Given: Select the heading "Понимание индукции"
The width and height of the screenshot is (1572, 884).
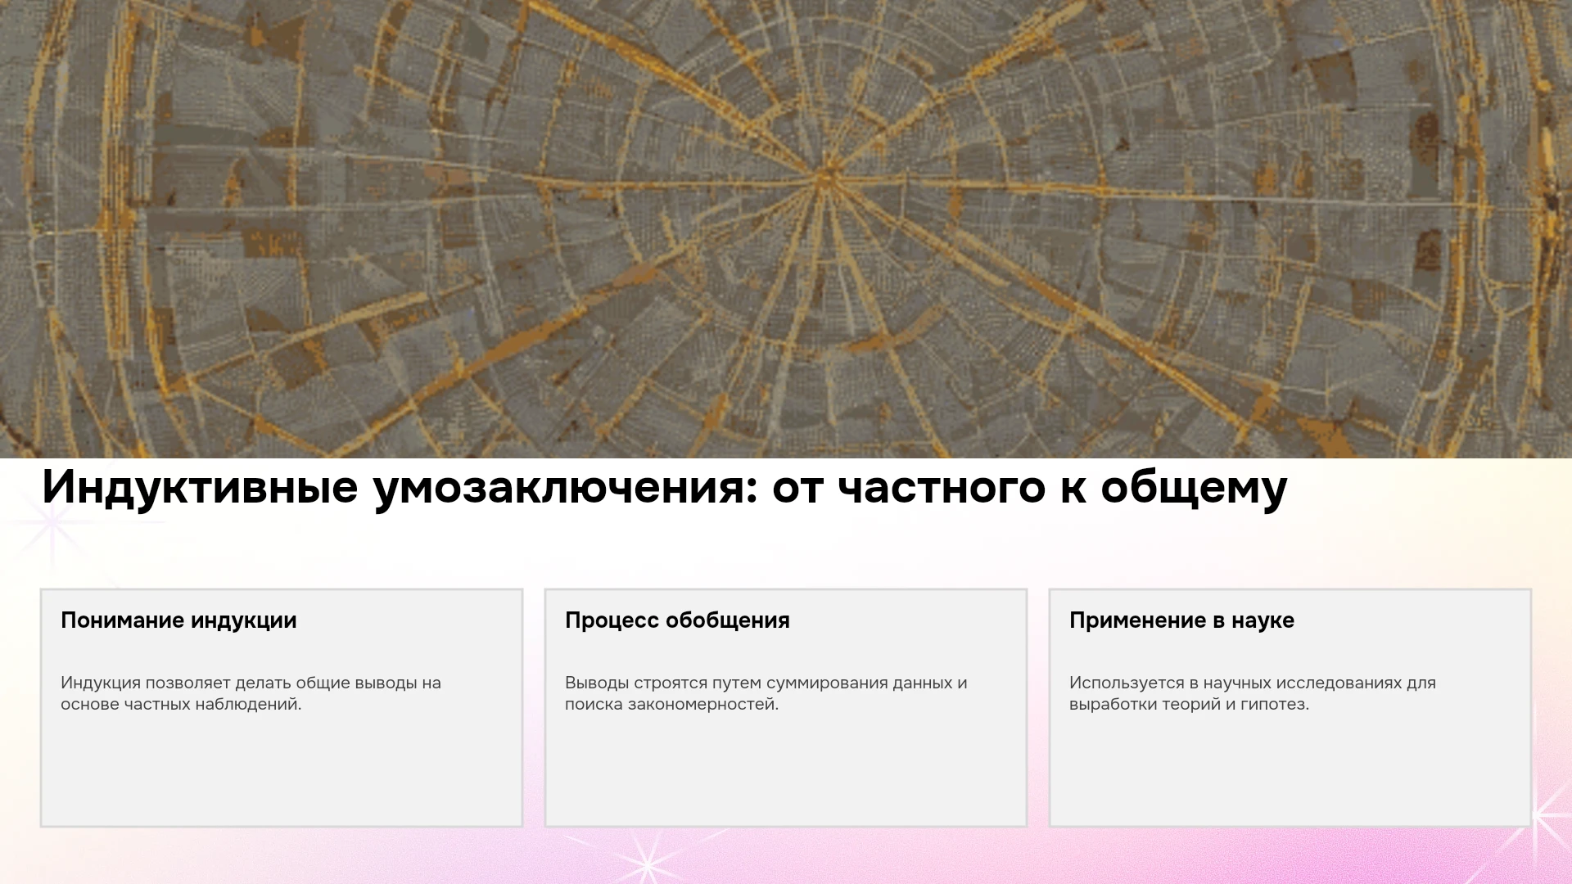Looking at the screenshot, I should point(178,620).
